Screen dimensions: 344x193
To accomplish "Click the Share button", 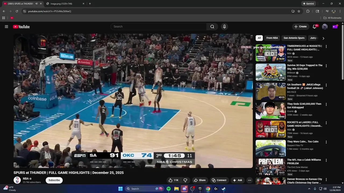I will 200,180.
